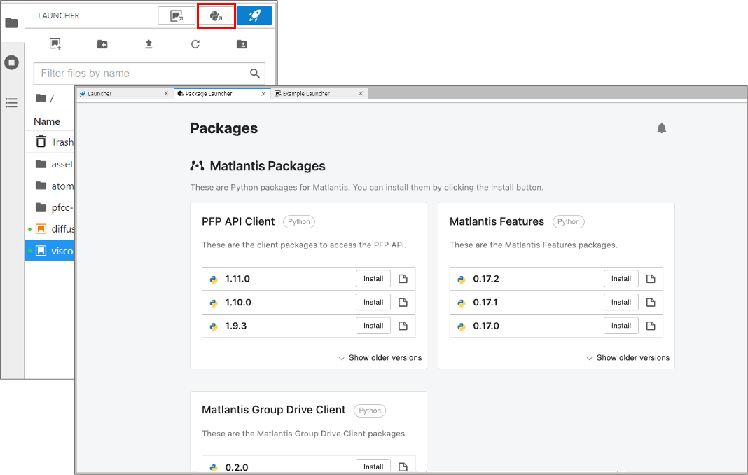
Task: View document for PFP API Client 1.11.0
Action: tap(403, 279)
